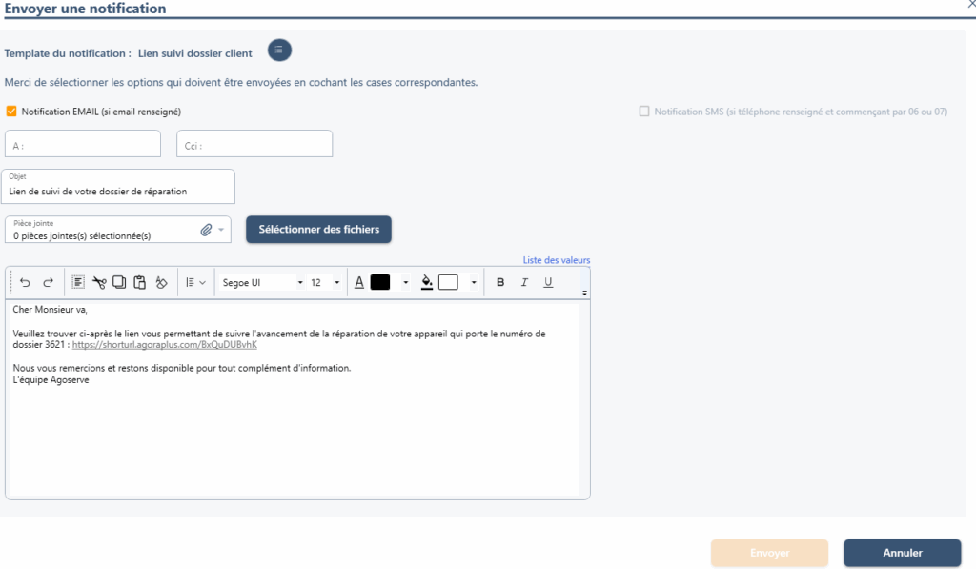
Task: Uncheck the Notification EMAIL checkbox
Action: point(11,112)
